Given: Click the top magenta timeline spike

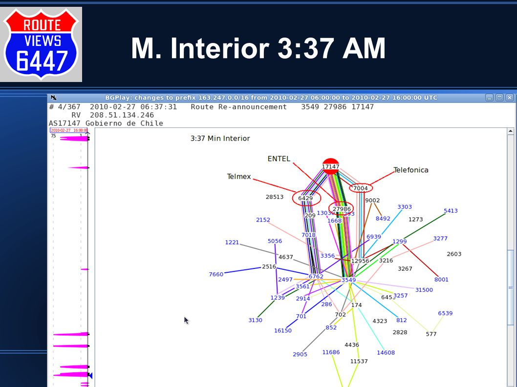Looking at the screenshot, I should tap(74, 139).
